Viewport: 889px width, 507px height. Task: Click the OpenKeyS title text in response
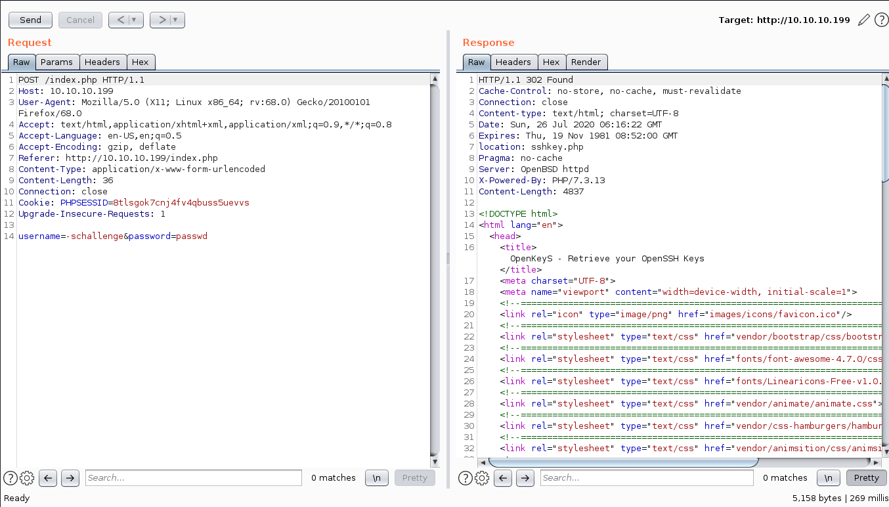(607, 258)
